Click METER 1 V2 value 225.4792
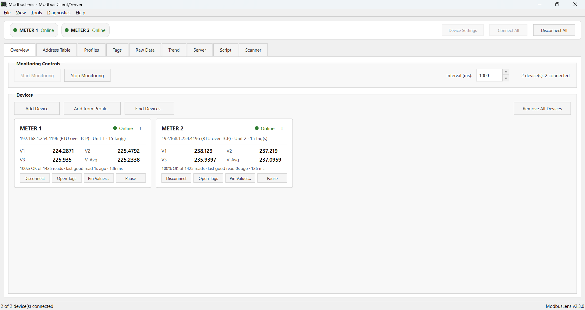This screenshot has height=310, width=585. pyautogui.click(x=129, y=151)
